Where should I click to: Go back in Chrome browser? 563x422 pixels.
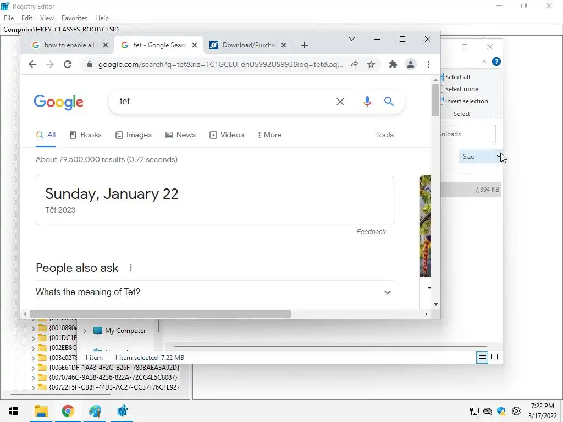tap(32, 64)
